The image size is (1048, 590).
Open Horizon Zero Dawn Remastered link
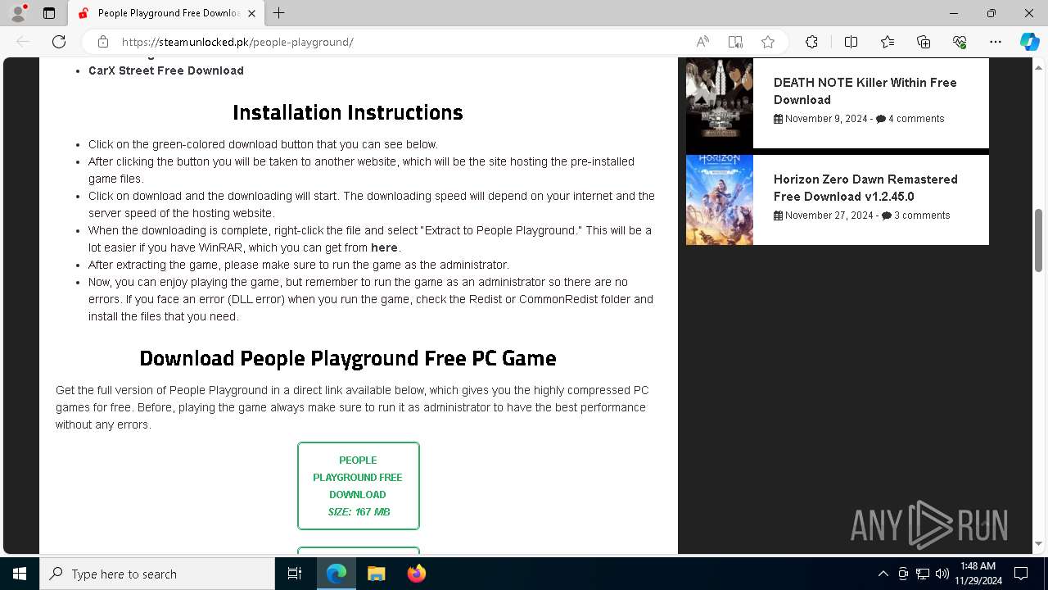(865, 188)
